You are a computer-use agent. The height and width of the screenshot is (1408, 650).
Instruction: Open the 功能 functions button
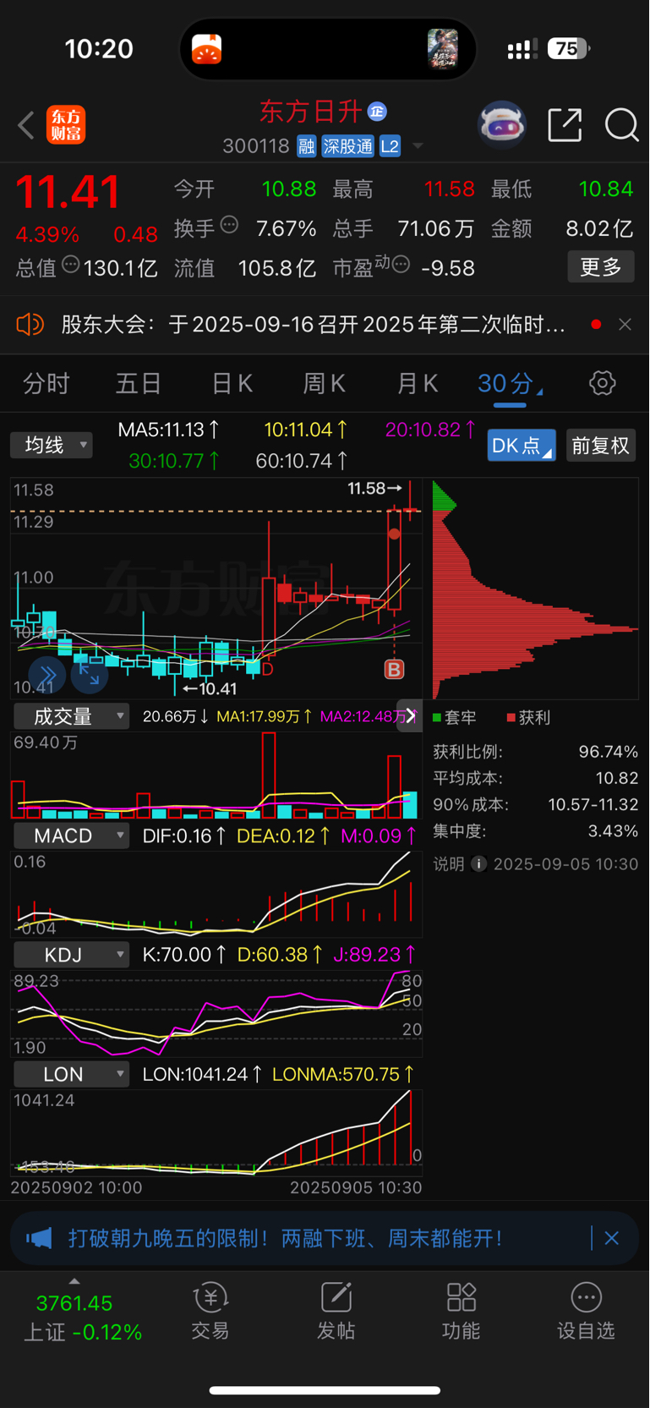tap(461, 1312)
